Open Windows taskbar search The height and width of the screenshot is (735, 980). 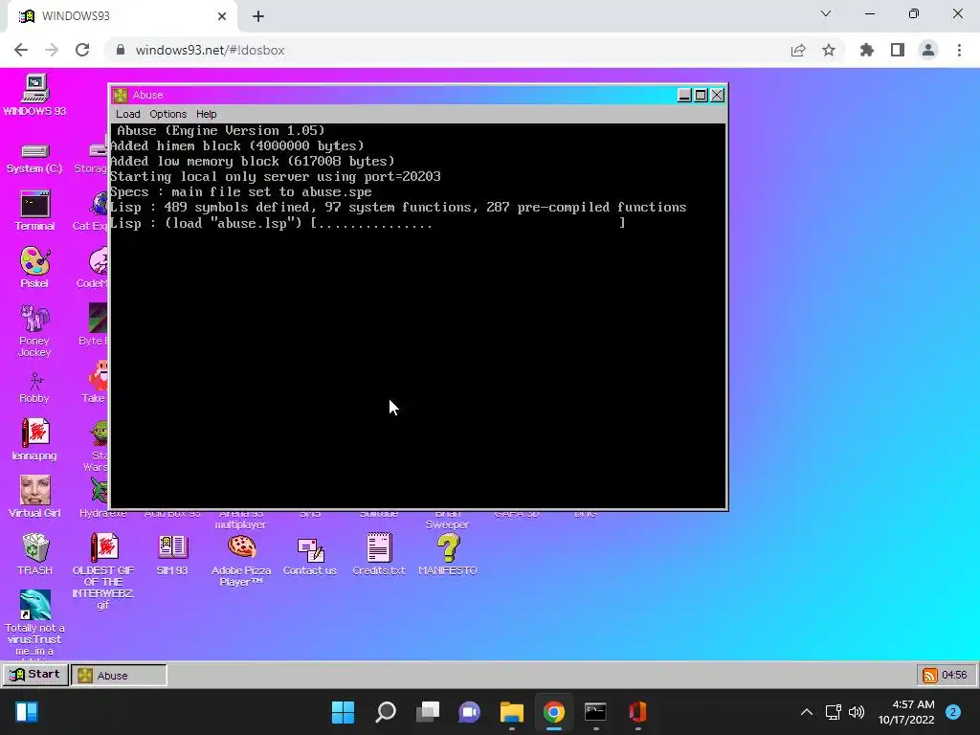(x=386, y=712)
